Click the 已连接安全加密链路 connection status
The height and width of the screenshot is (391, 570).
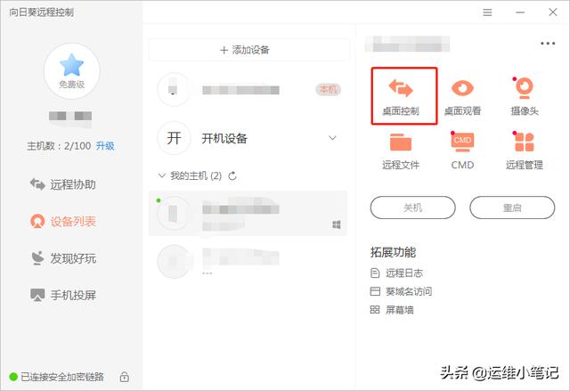coord(56,377)
